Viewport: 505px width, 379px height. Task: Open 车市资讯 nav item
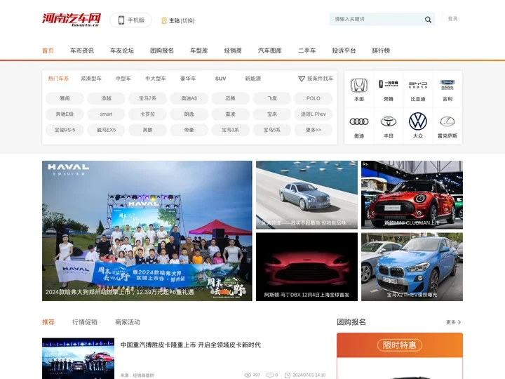tap(82, 51)
